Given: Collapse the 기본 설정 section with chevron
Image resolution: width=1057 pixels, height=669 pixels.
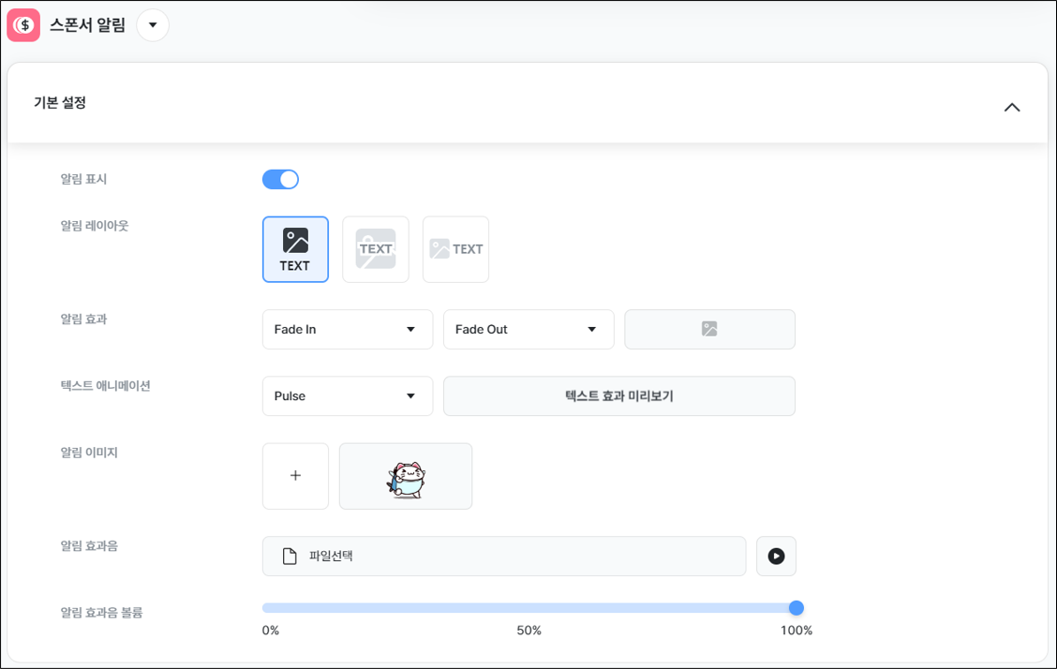Looking at the screenshot, I should click(1012, 107).
